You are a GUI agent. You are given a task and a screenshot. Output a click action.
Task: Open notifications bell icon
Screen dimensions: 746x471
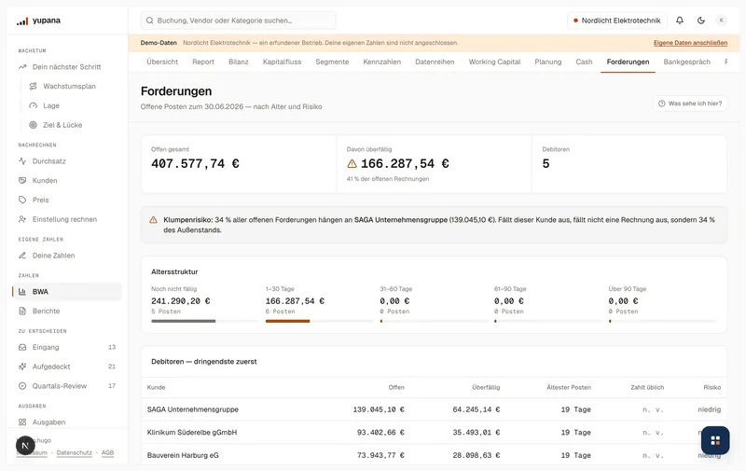[x=680, y=21]
